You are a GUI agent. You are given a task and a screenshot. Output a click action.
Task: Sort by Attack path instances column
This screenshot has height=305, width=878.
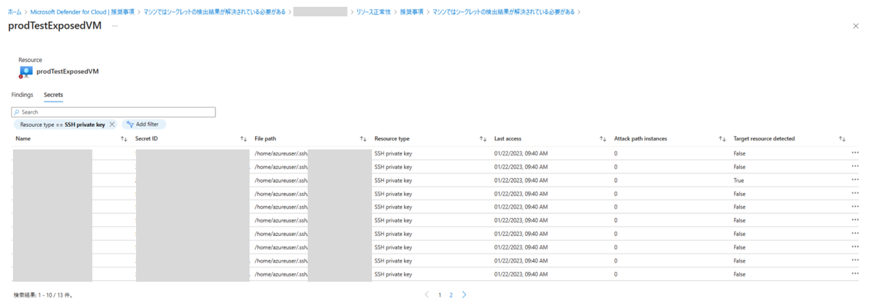(x=722, y=139)
